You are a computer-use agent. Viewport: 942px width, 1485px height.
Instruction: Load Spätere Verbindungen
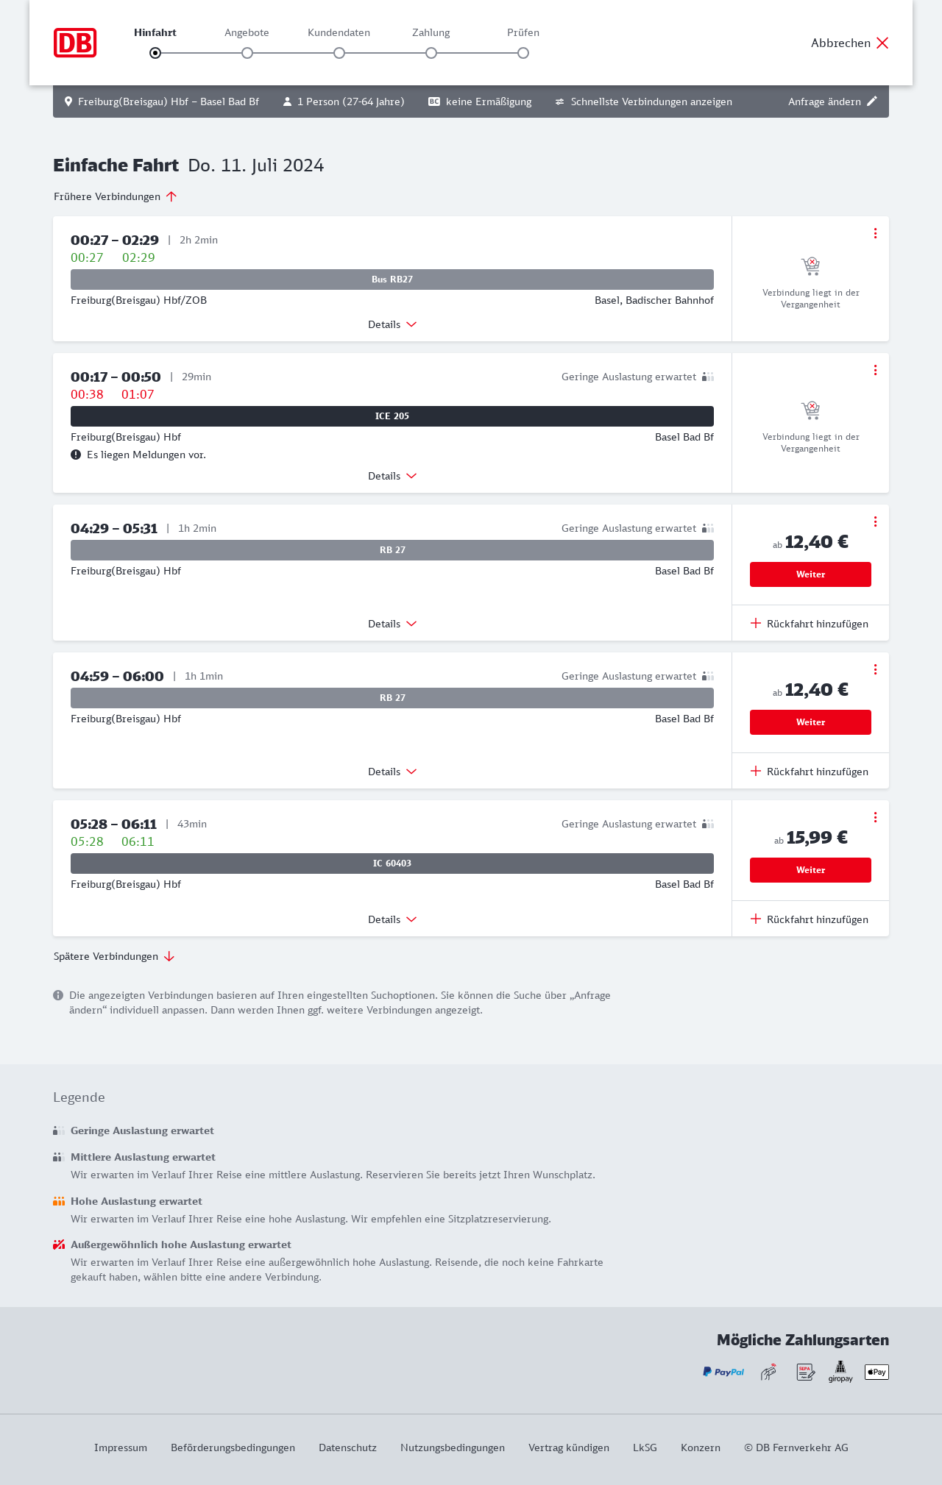[114, 956]
